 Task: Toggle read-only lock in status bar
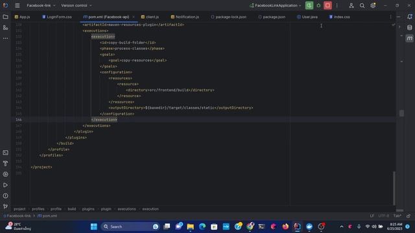[x=409, y=216]
